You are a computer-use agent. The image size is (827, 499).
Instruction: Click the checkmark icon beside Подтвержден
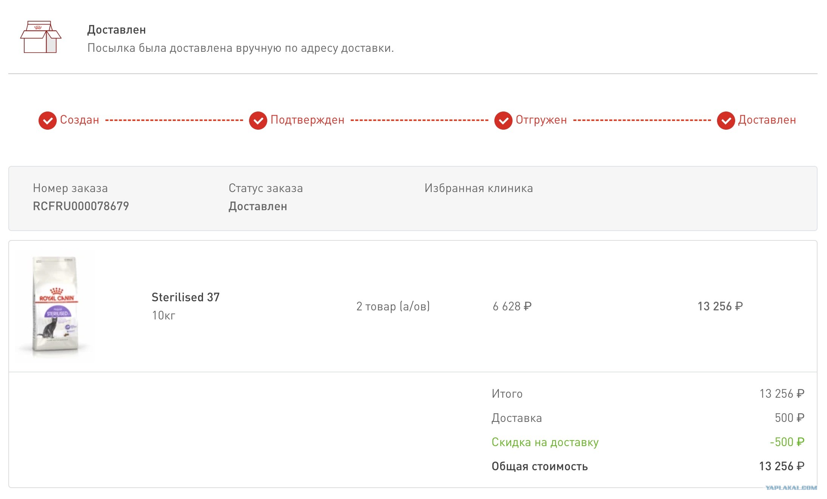pos(258,121)
